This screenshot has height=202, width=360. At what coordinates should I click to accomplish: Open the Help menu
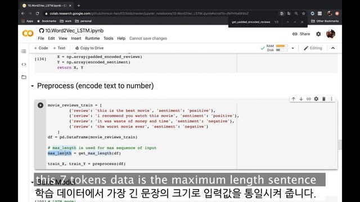click(121, 39)
